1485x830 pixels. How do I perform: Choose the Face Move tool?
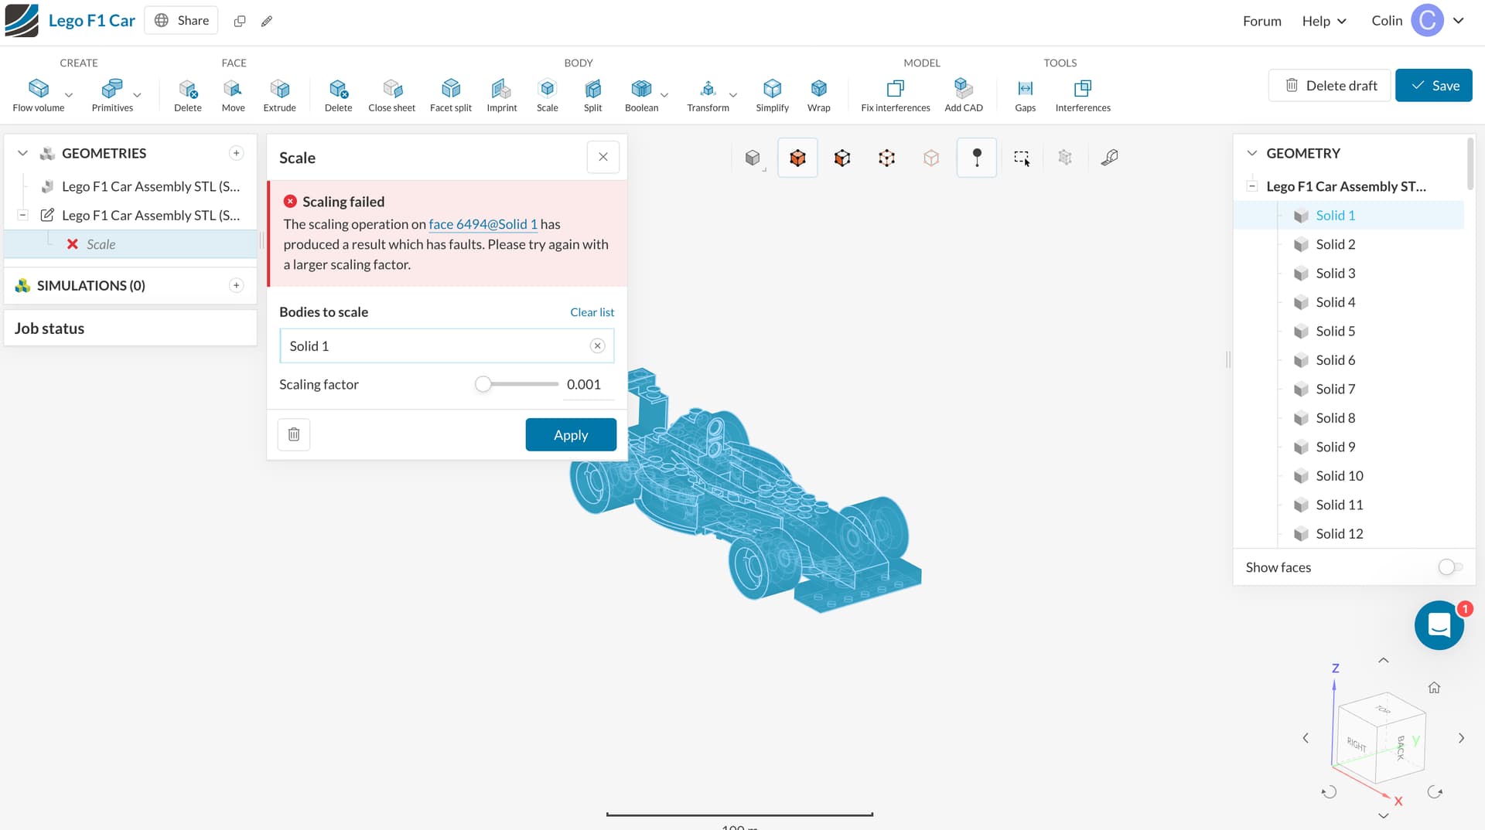(233, 94)
